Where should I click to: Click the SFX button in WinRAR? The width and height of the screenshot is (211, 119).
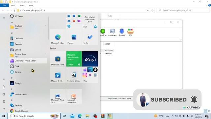click(x=130, y=32)
